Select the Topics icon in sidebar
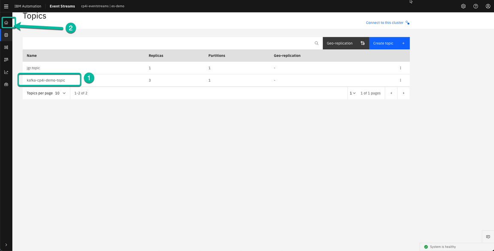494x251 pixels. click(6, 35)
